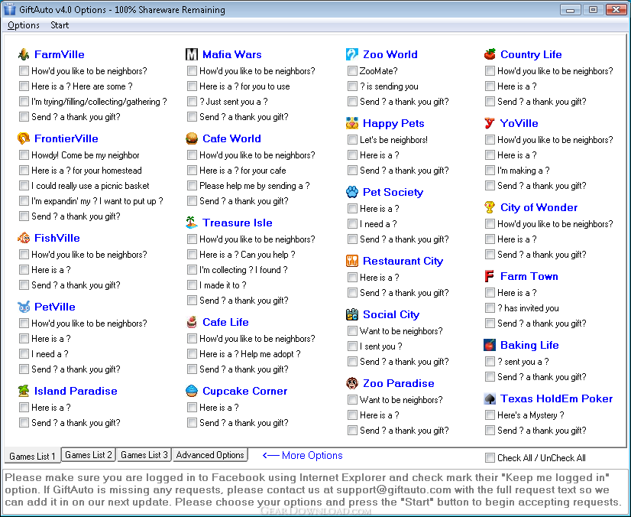Click the Social City icon

[x=352, y=314]
